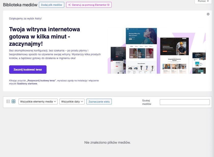Expand the Pomoc panel
The image size is (214, 157).
pos(203,1)
